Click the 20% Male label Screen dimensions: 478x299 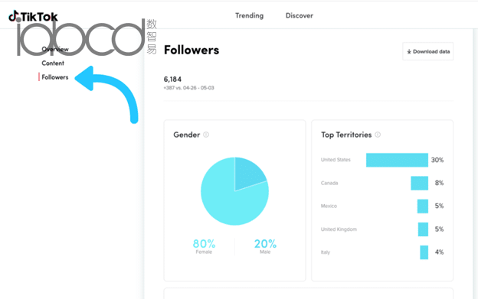pyautogui.click(x=265, y=246)
